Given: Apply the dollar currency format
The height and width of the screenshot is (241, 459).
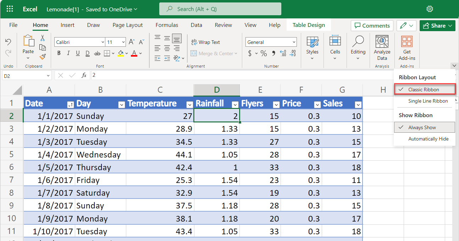Looking at the screenshot, I should [250, 53].
